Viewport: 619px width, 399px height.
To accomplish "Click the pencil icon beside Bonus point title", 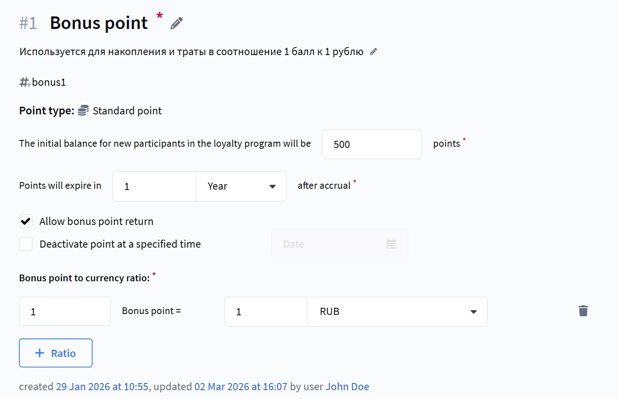I will pos(177,23).
